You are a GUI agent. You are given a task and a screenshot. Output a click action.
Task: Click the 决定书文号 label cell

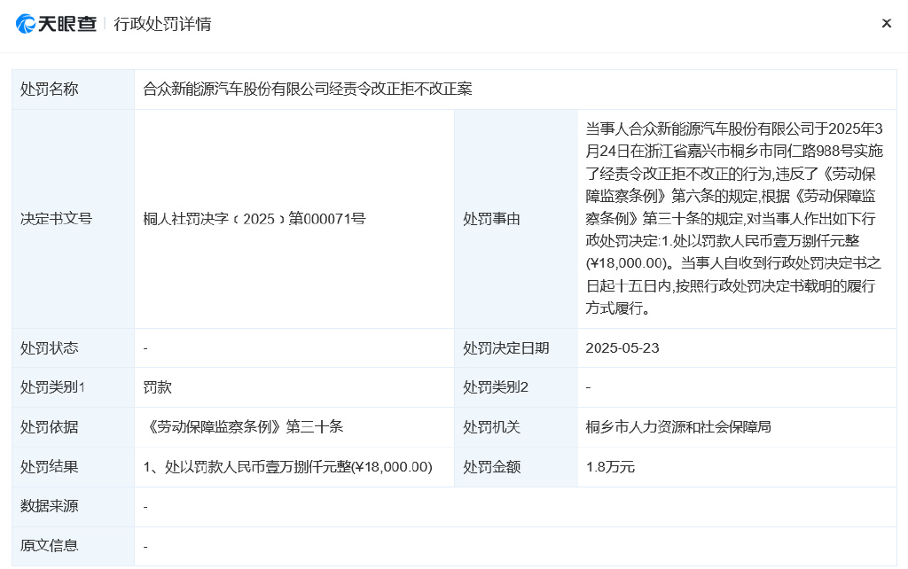[73, 219]
